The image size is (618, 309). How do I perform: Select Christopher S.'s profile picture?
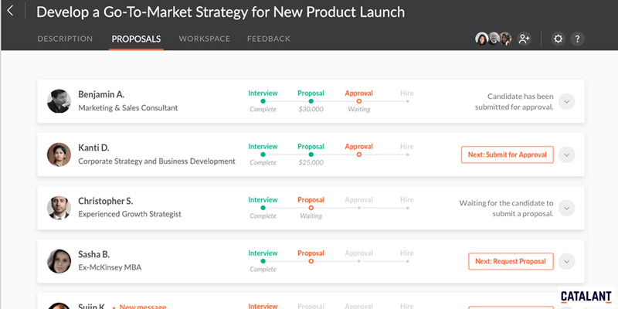59,208
